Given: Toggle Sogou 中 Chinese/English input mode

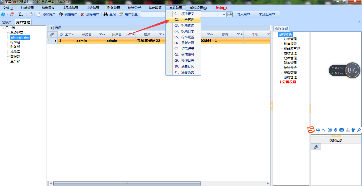Looking at the screenshot, I should (318, 130).
